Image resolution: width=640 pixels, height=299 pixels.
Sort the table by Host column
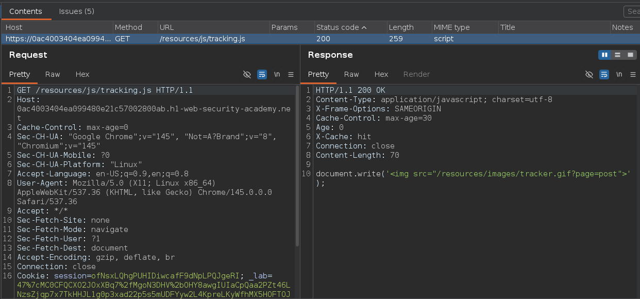tap(14, 27)
